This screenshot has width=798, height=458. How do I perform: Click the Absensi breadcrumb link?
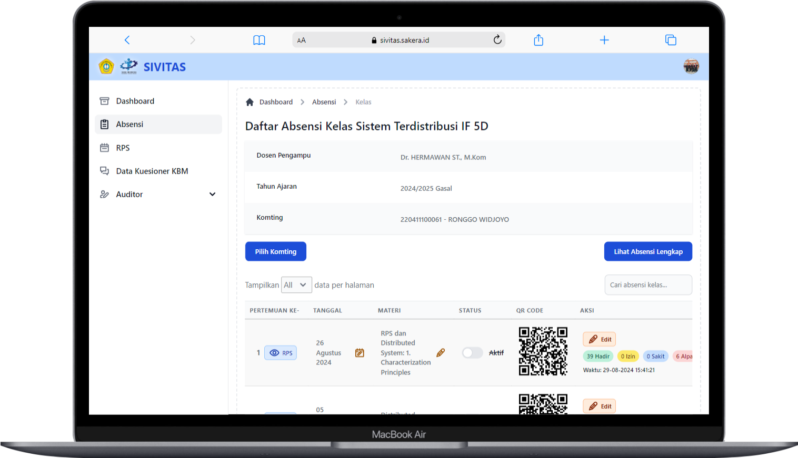[324, 102]
